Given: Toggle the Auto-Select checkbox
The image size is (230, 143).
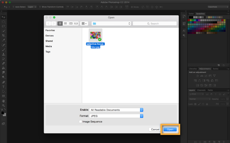Looking at the screenshot, I should pyautogui.click(x=13, y=7).
